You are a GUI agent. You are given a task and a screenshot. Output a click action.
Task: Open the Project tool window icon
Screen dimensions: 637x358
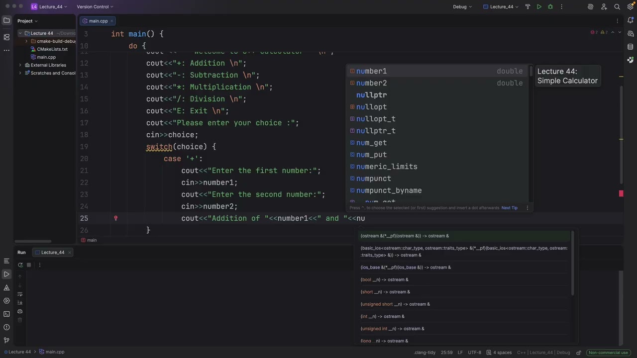pos(6,20)
